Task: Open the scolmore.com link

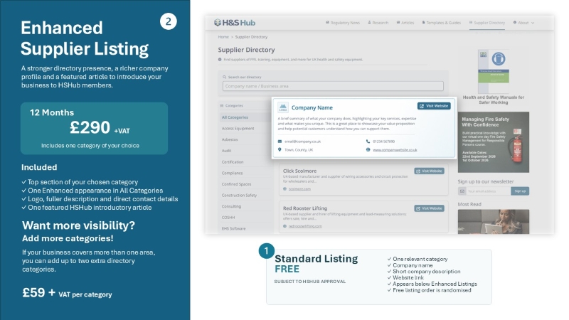Action: coord(299,188)
